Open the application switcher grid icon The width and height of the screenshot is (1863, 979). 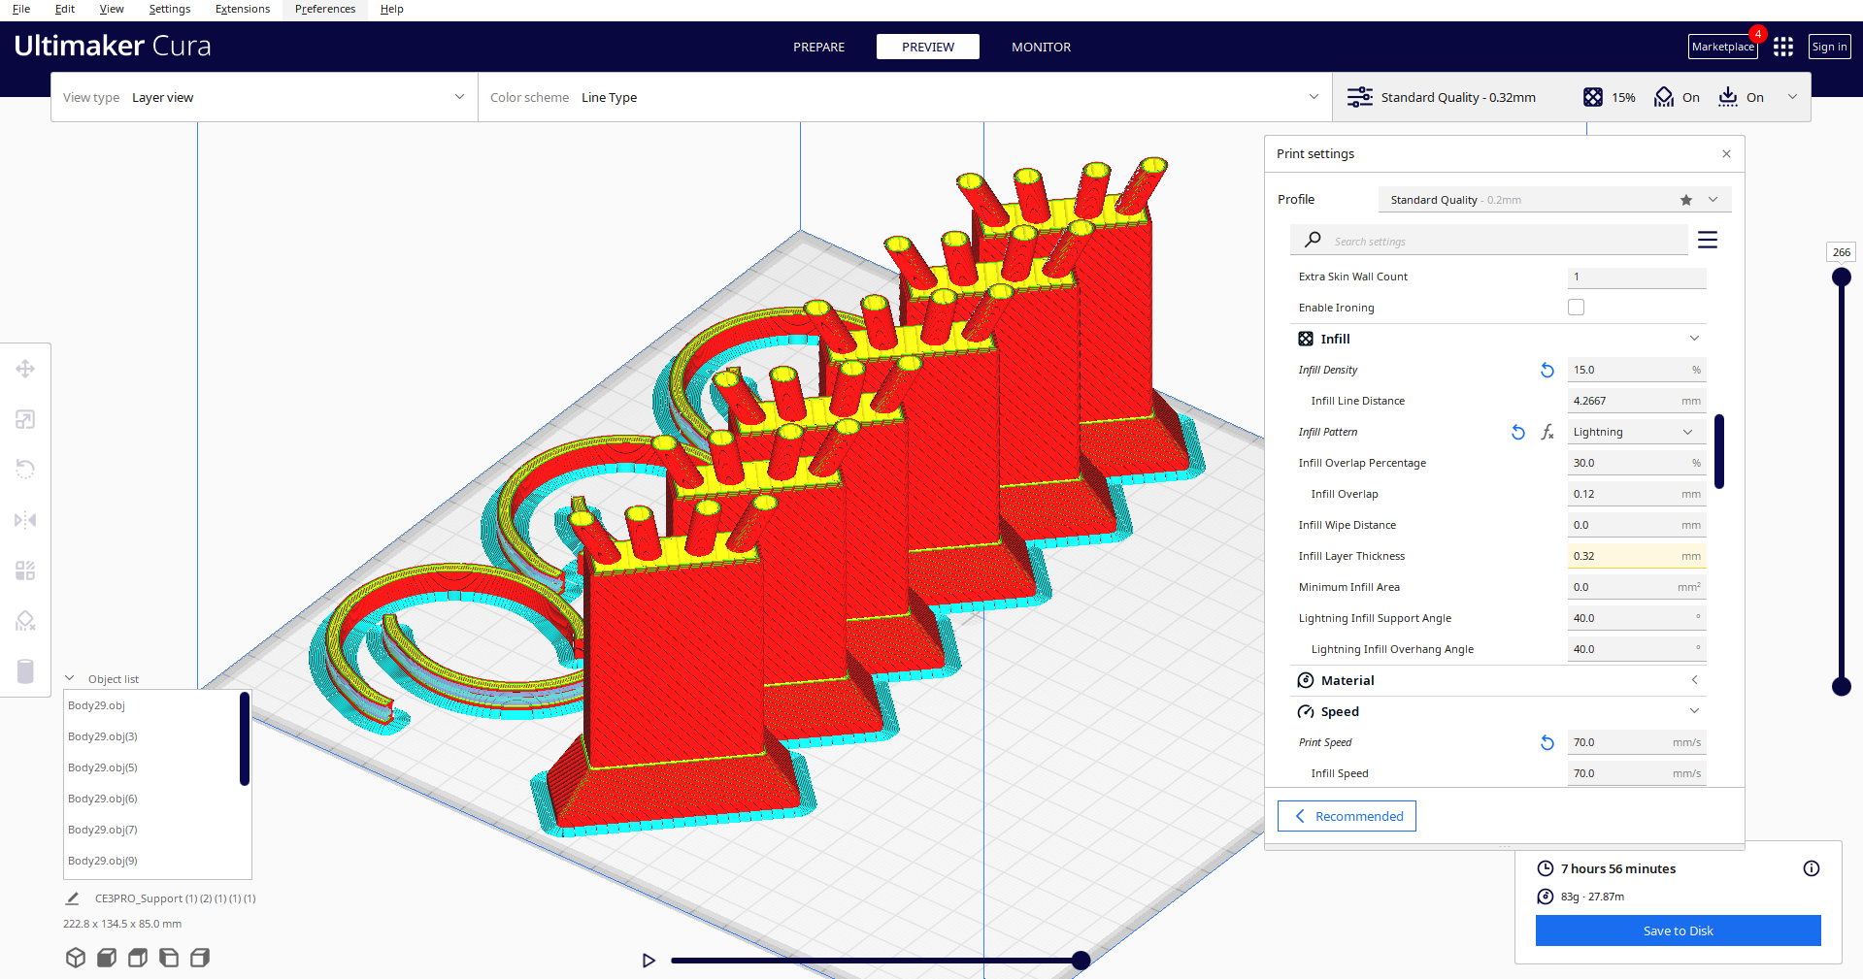[1783, 47]
